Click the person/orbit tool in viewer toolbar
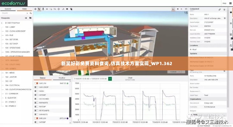The width and height of the screenshot is (233, 127). click(63, 9)
